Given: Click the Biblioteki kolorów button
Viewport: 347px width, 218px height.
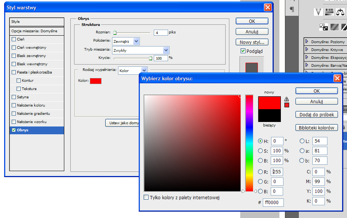Looking at the screenshot, I should tap(317, 128).
